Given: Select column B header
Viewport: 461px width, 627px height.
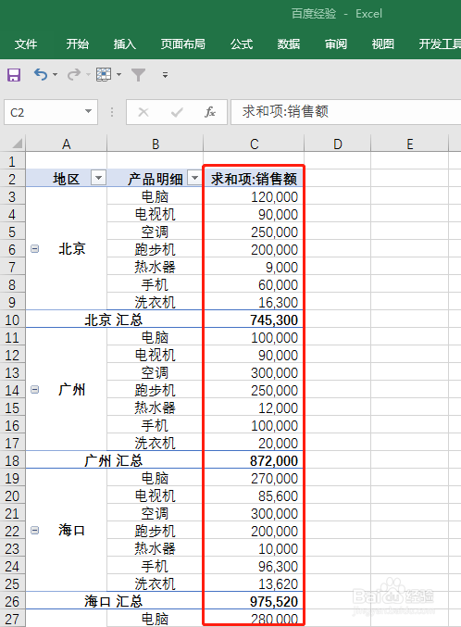Looking at the screenshot, I should click(x=156, y=144).
